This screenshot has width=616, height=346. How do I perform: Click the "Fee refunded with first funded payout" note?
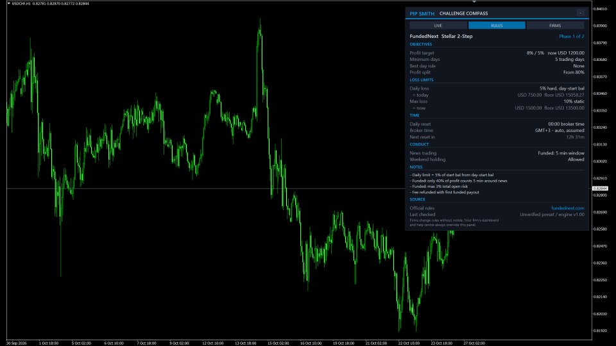444,192
